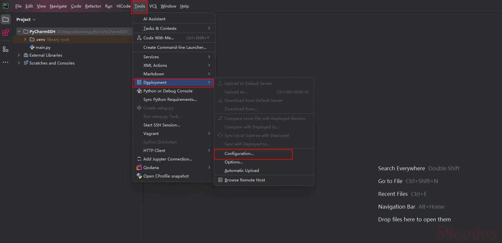The image size is (502, 243).
Task: Open the Window menu
Action: tap(168, 6)
